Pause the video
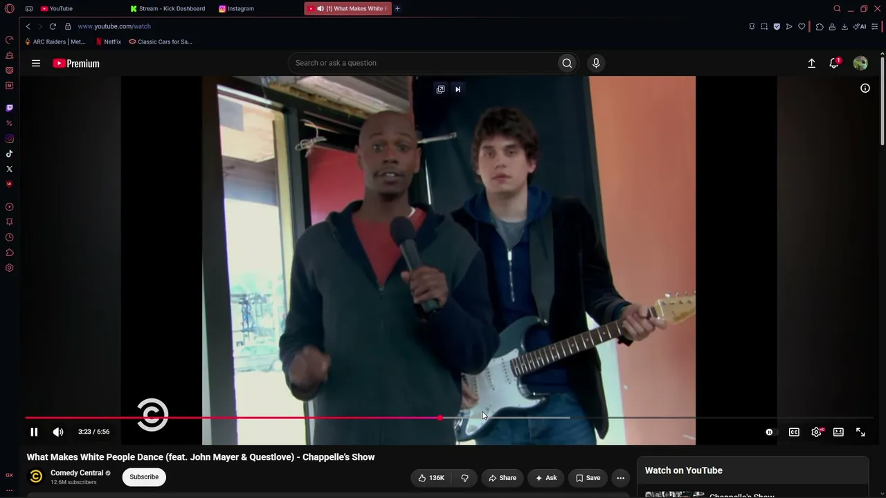The image size is (886, 498). 34,432
